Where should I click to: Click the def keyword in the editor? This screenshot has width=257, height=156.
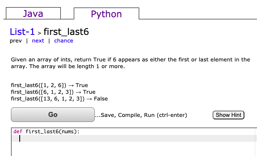point(18,132)
